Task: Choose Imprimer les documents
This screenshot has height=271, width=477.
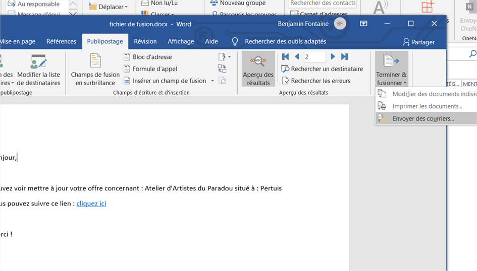Action: pos(427,106)
